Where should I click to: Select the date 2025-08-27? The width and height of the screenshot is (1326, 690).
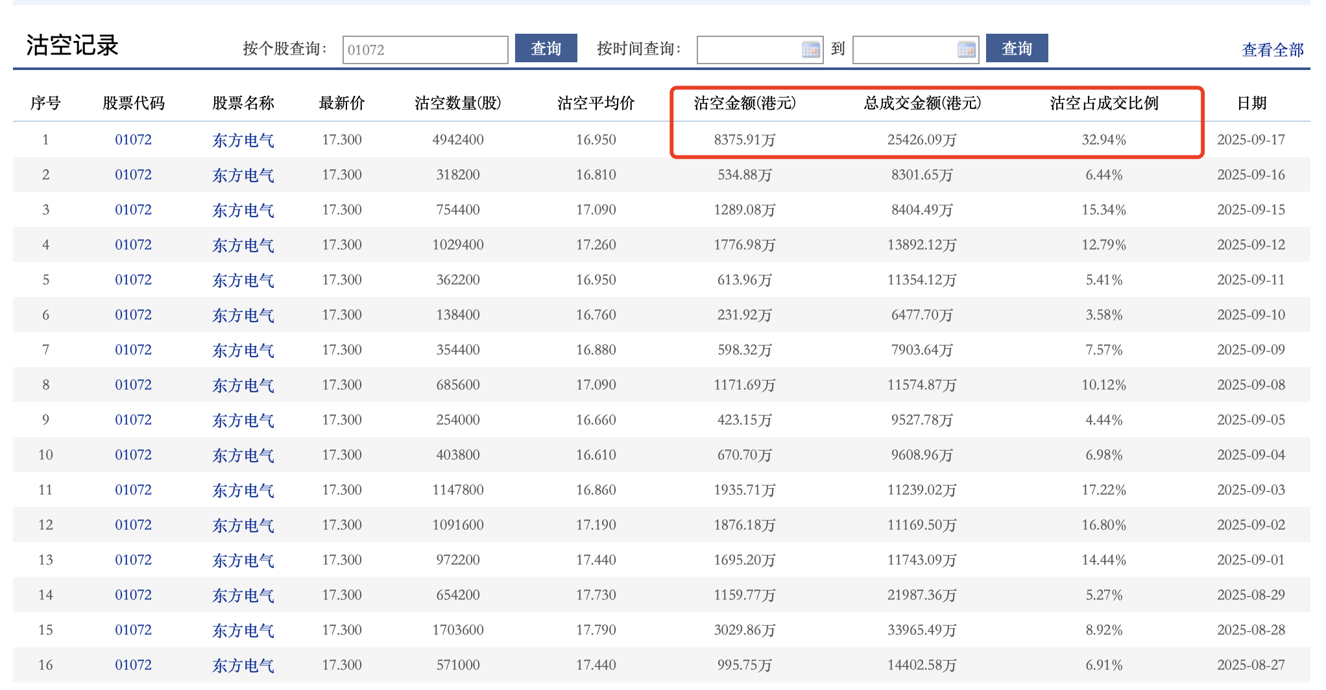tap(1251, 665)
